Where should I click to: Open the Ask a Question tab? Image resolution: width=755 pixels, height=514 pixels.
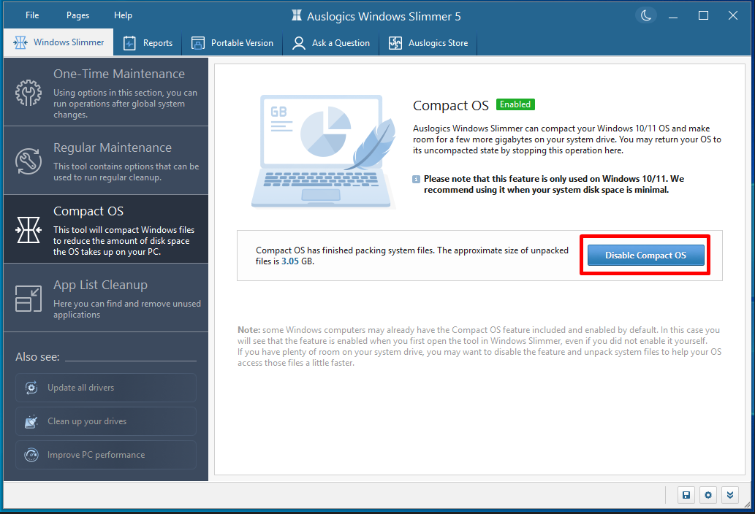331,43
